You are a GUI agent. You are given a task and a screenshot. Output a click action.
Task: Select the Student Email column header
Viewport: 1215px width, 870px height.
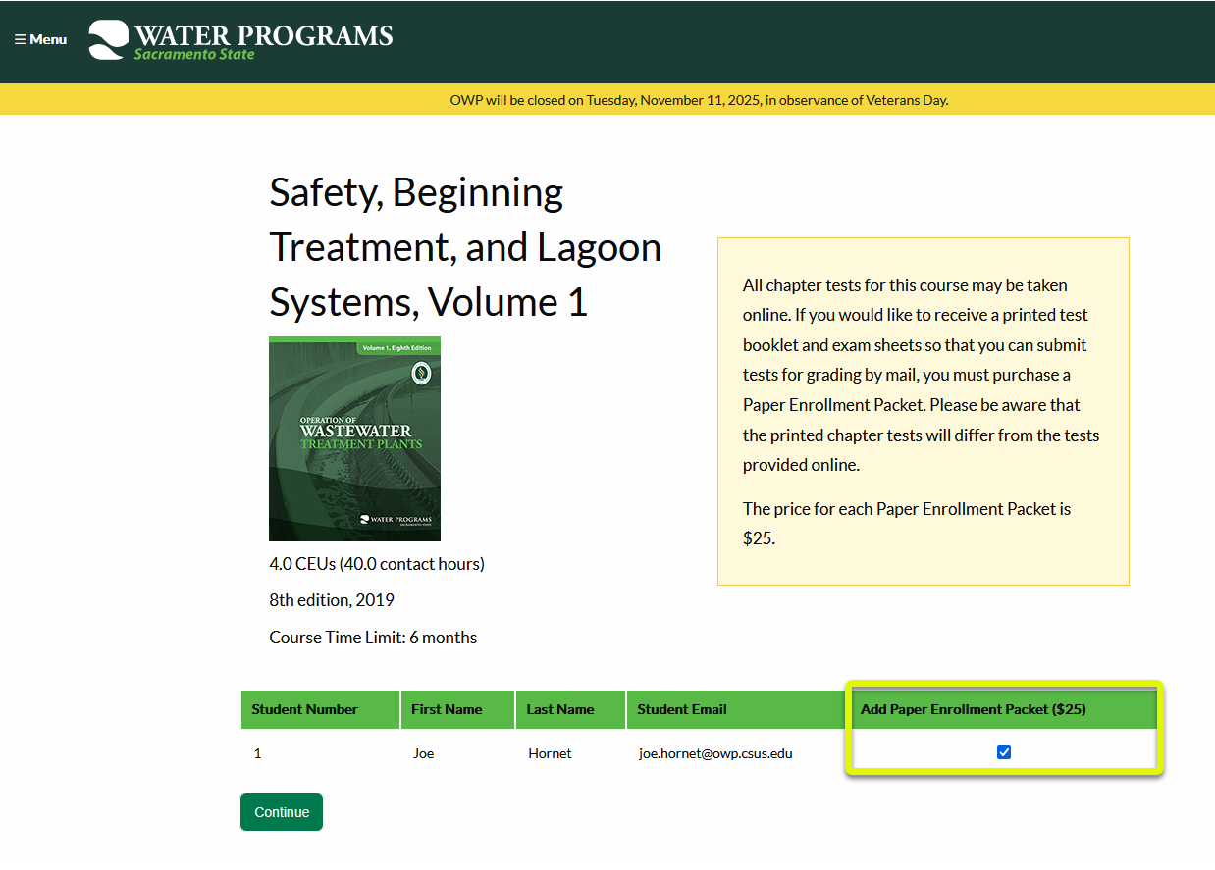(x=682, y=709)
